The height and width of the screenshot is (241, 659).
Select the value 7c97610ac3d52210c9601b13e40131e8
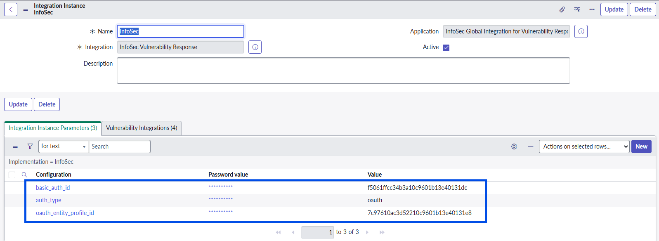[419, 213]
